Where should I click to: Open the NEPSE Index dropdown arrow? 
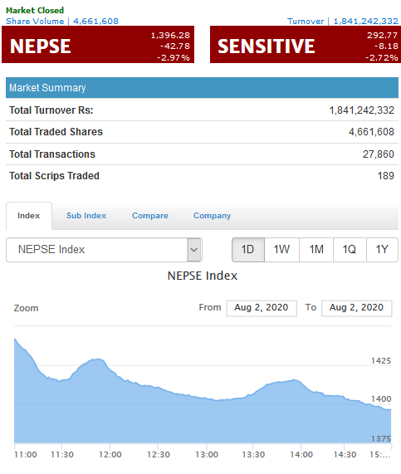pyautogui.click(x=194, y=250)
